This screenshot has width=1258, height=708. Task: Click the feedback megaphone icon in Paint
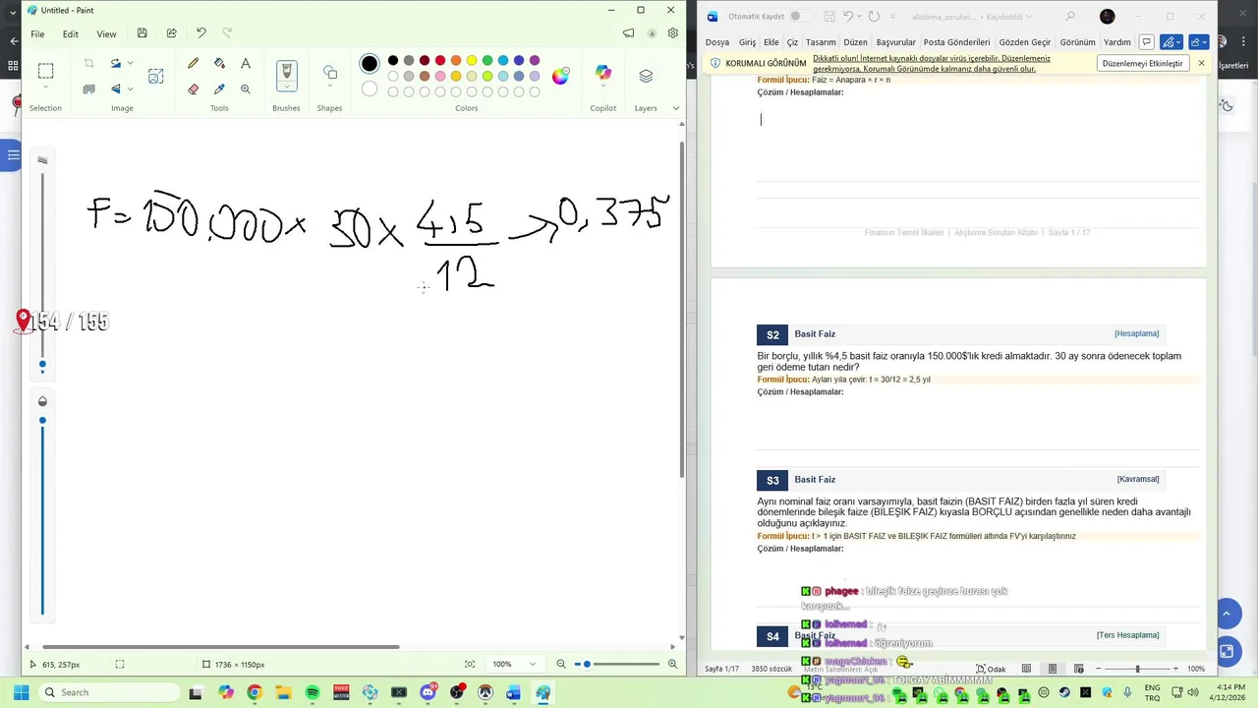click(628, 33)
